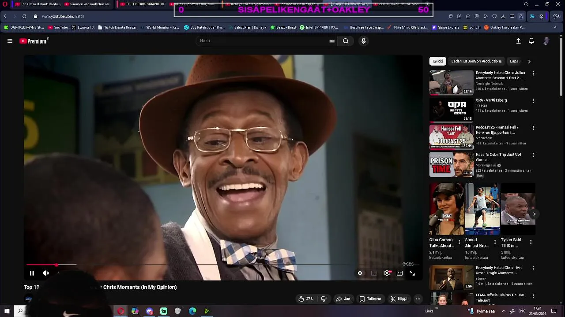Open player settings gear

click(x=387, y=273)
